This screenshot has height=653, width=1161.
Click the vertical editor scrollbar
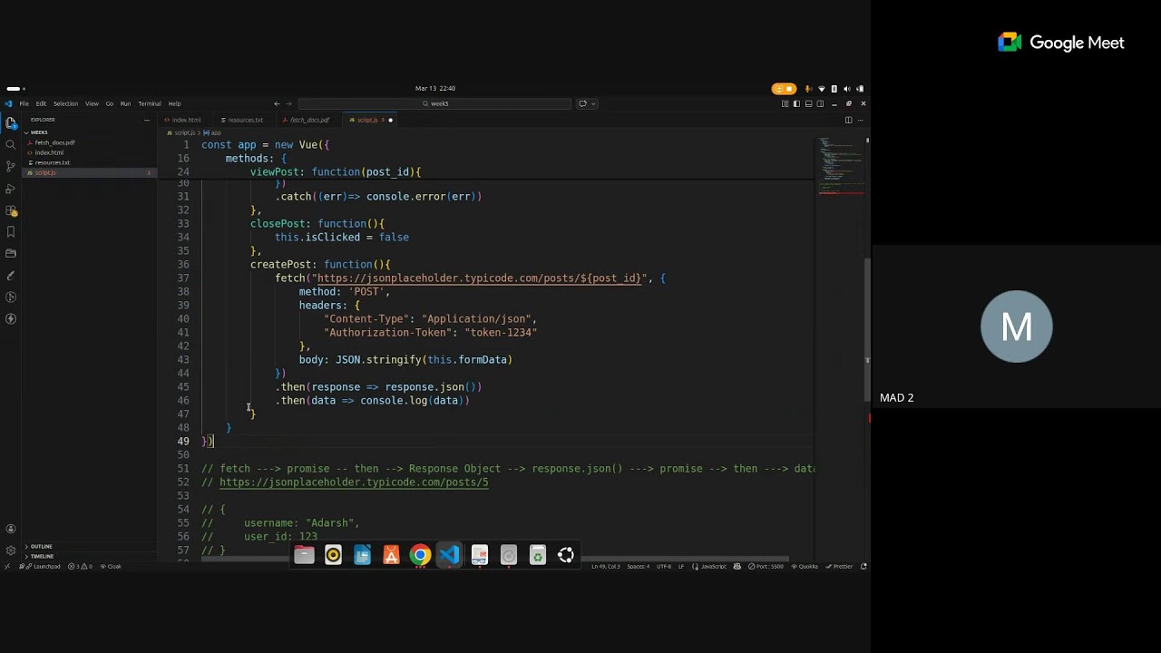pos(868,331)
